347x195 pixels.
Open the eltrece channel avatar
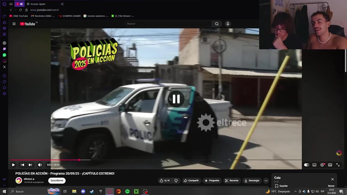tap(19, 180)
